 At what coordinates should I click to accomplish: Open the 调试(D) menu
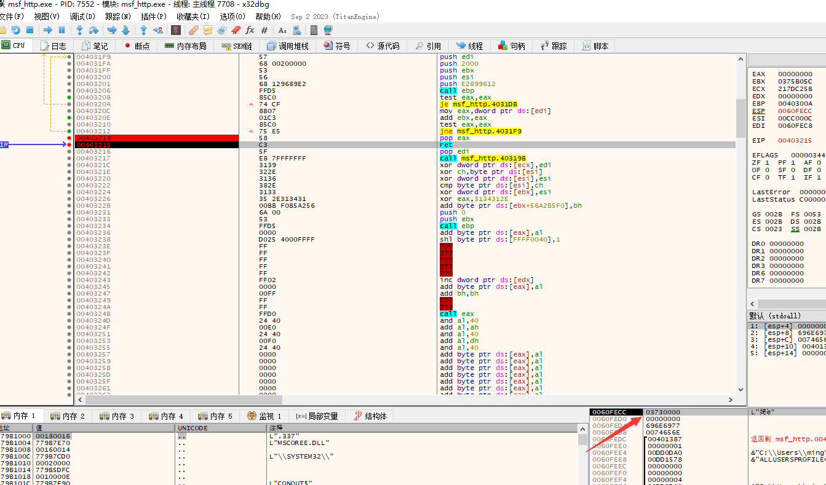(82, 17)
